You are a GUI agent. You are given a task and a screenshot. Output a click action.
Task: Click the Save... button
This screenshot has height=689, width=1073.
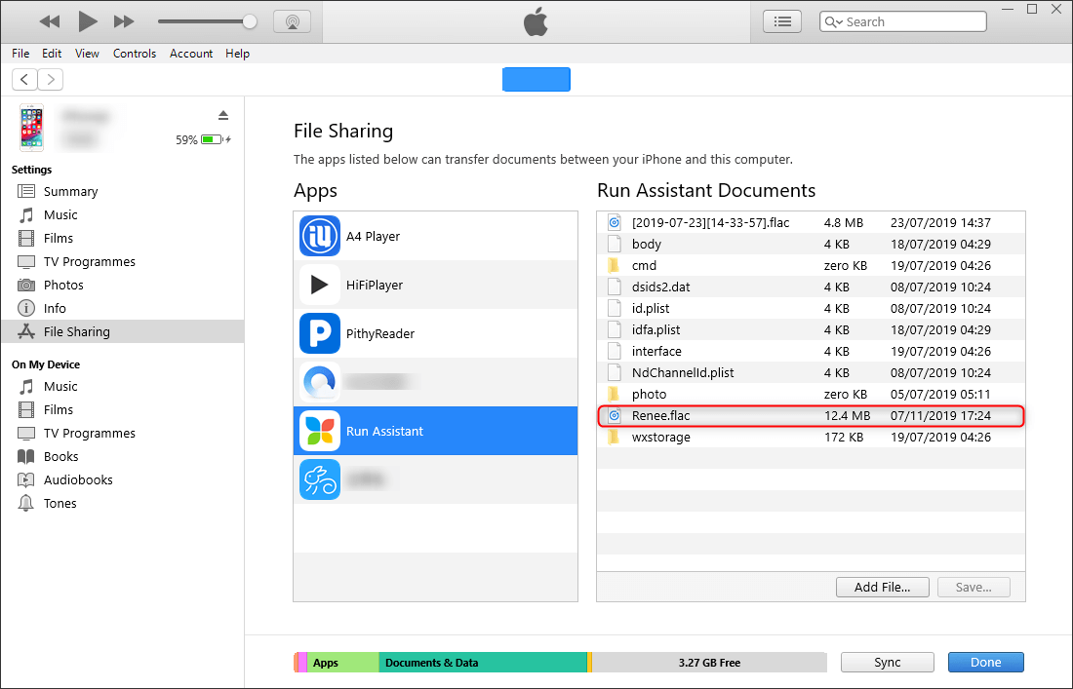[x=974, y=587]
